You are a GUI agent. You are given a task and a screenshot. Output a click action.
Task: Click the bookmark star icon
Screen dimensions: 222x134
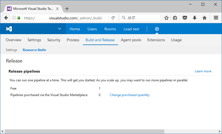pos(166,18)
